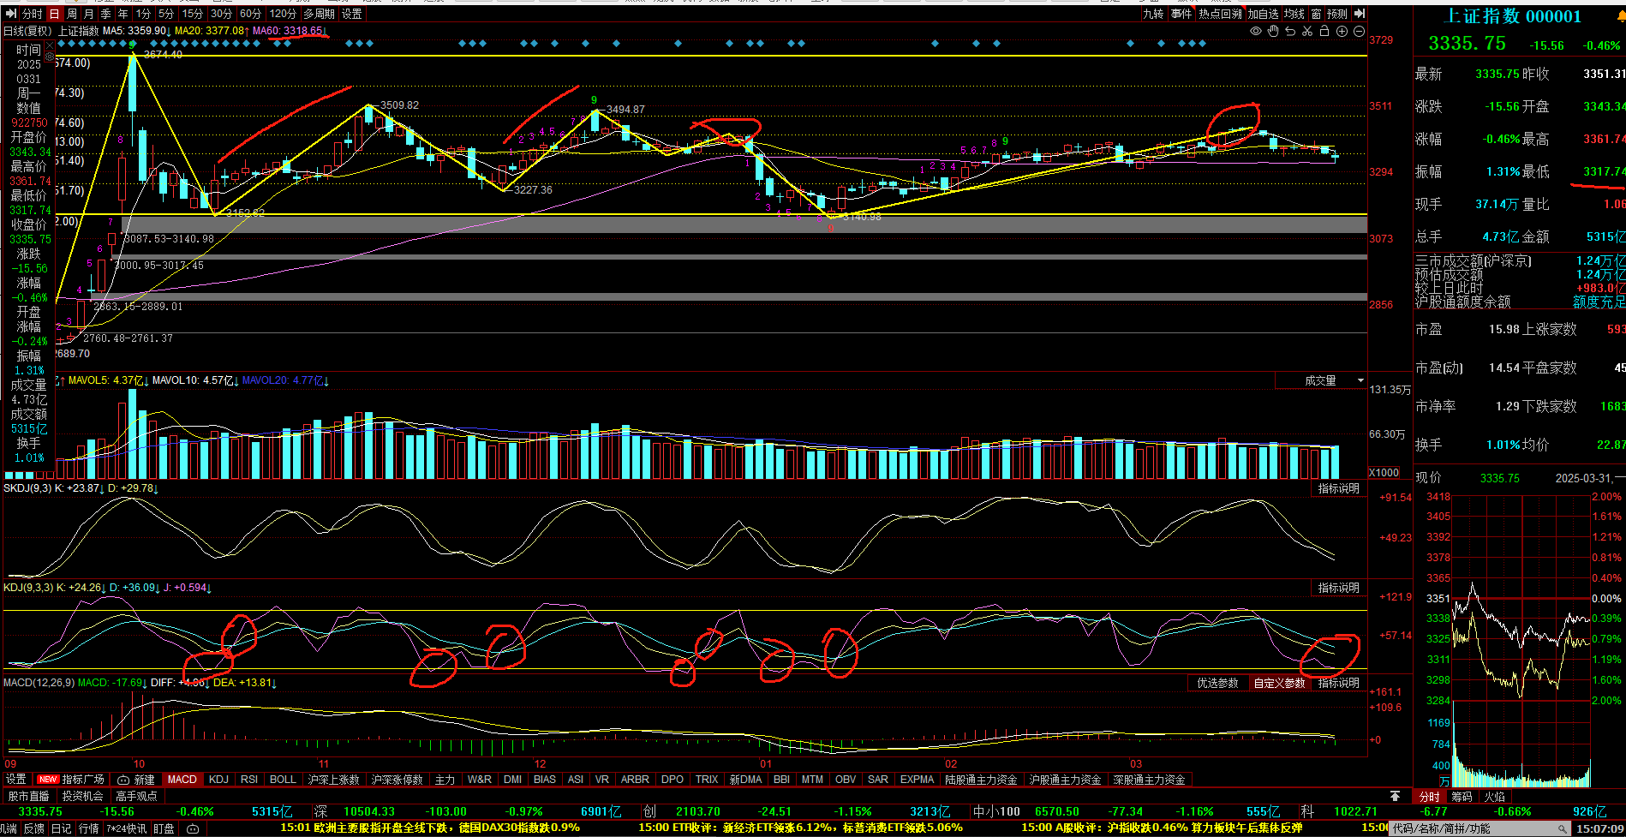
Task: Select the EXPMA indicator tab
Action: point(917,780)
